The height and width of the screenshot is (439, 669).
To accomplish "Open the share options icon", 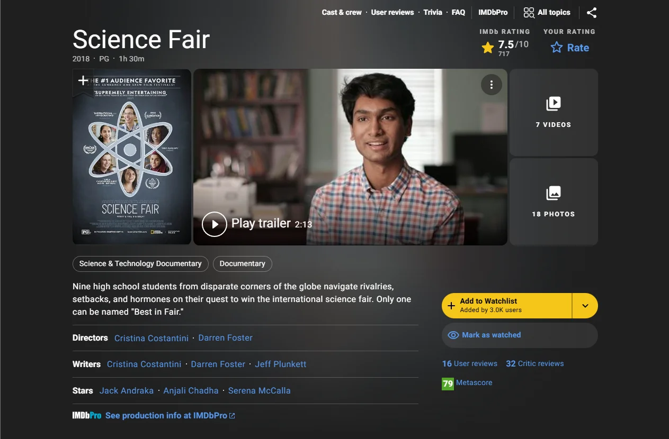I will coord(592,12).
